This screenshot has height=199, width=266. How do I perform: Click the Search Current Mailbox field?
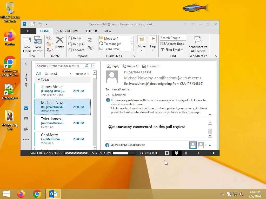60,66
